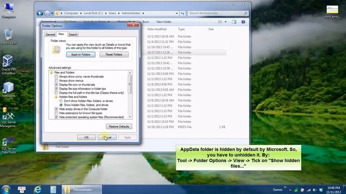Image resolution: width=346 pixels, height=194 pixels.
Task: Click the Search Administrator input field
Action: click(x=216, y=13)
